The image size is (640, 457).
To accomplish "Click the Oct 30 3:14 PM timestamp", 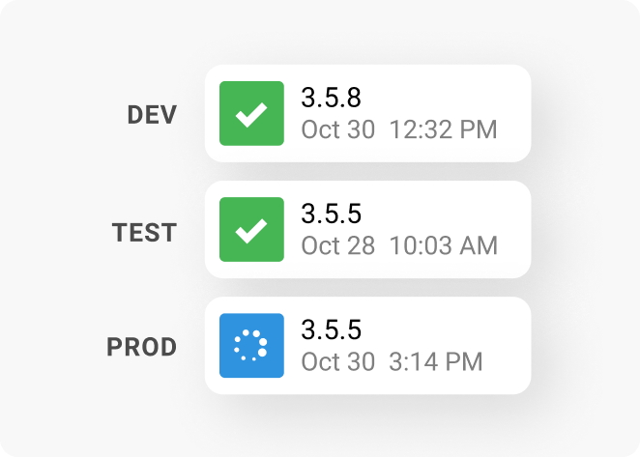I will pos(392,362).
